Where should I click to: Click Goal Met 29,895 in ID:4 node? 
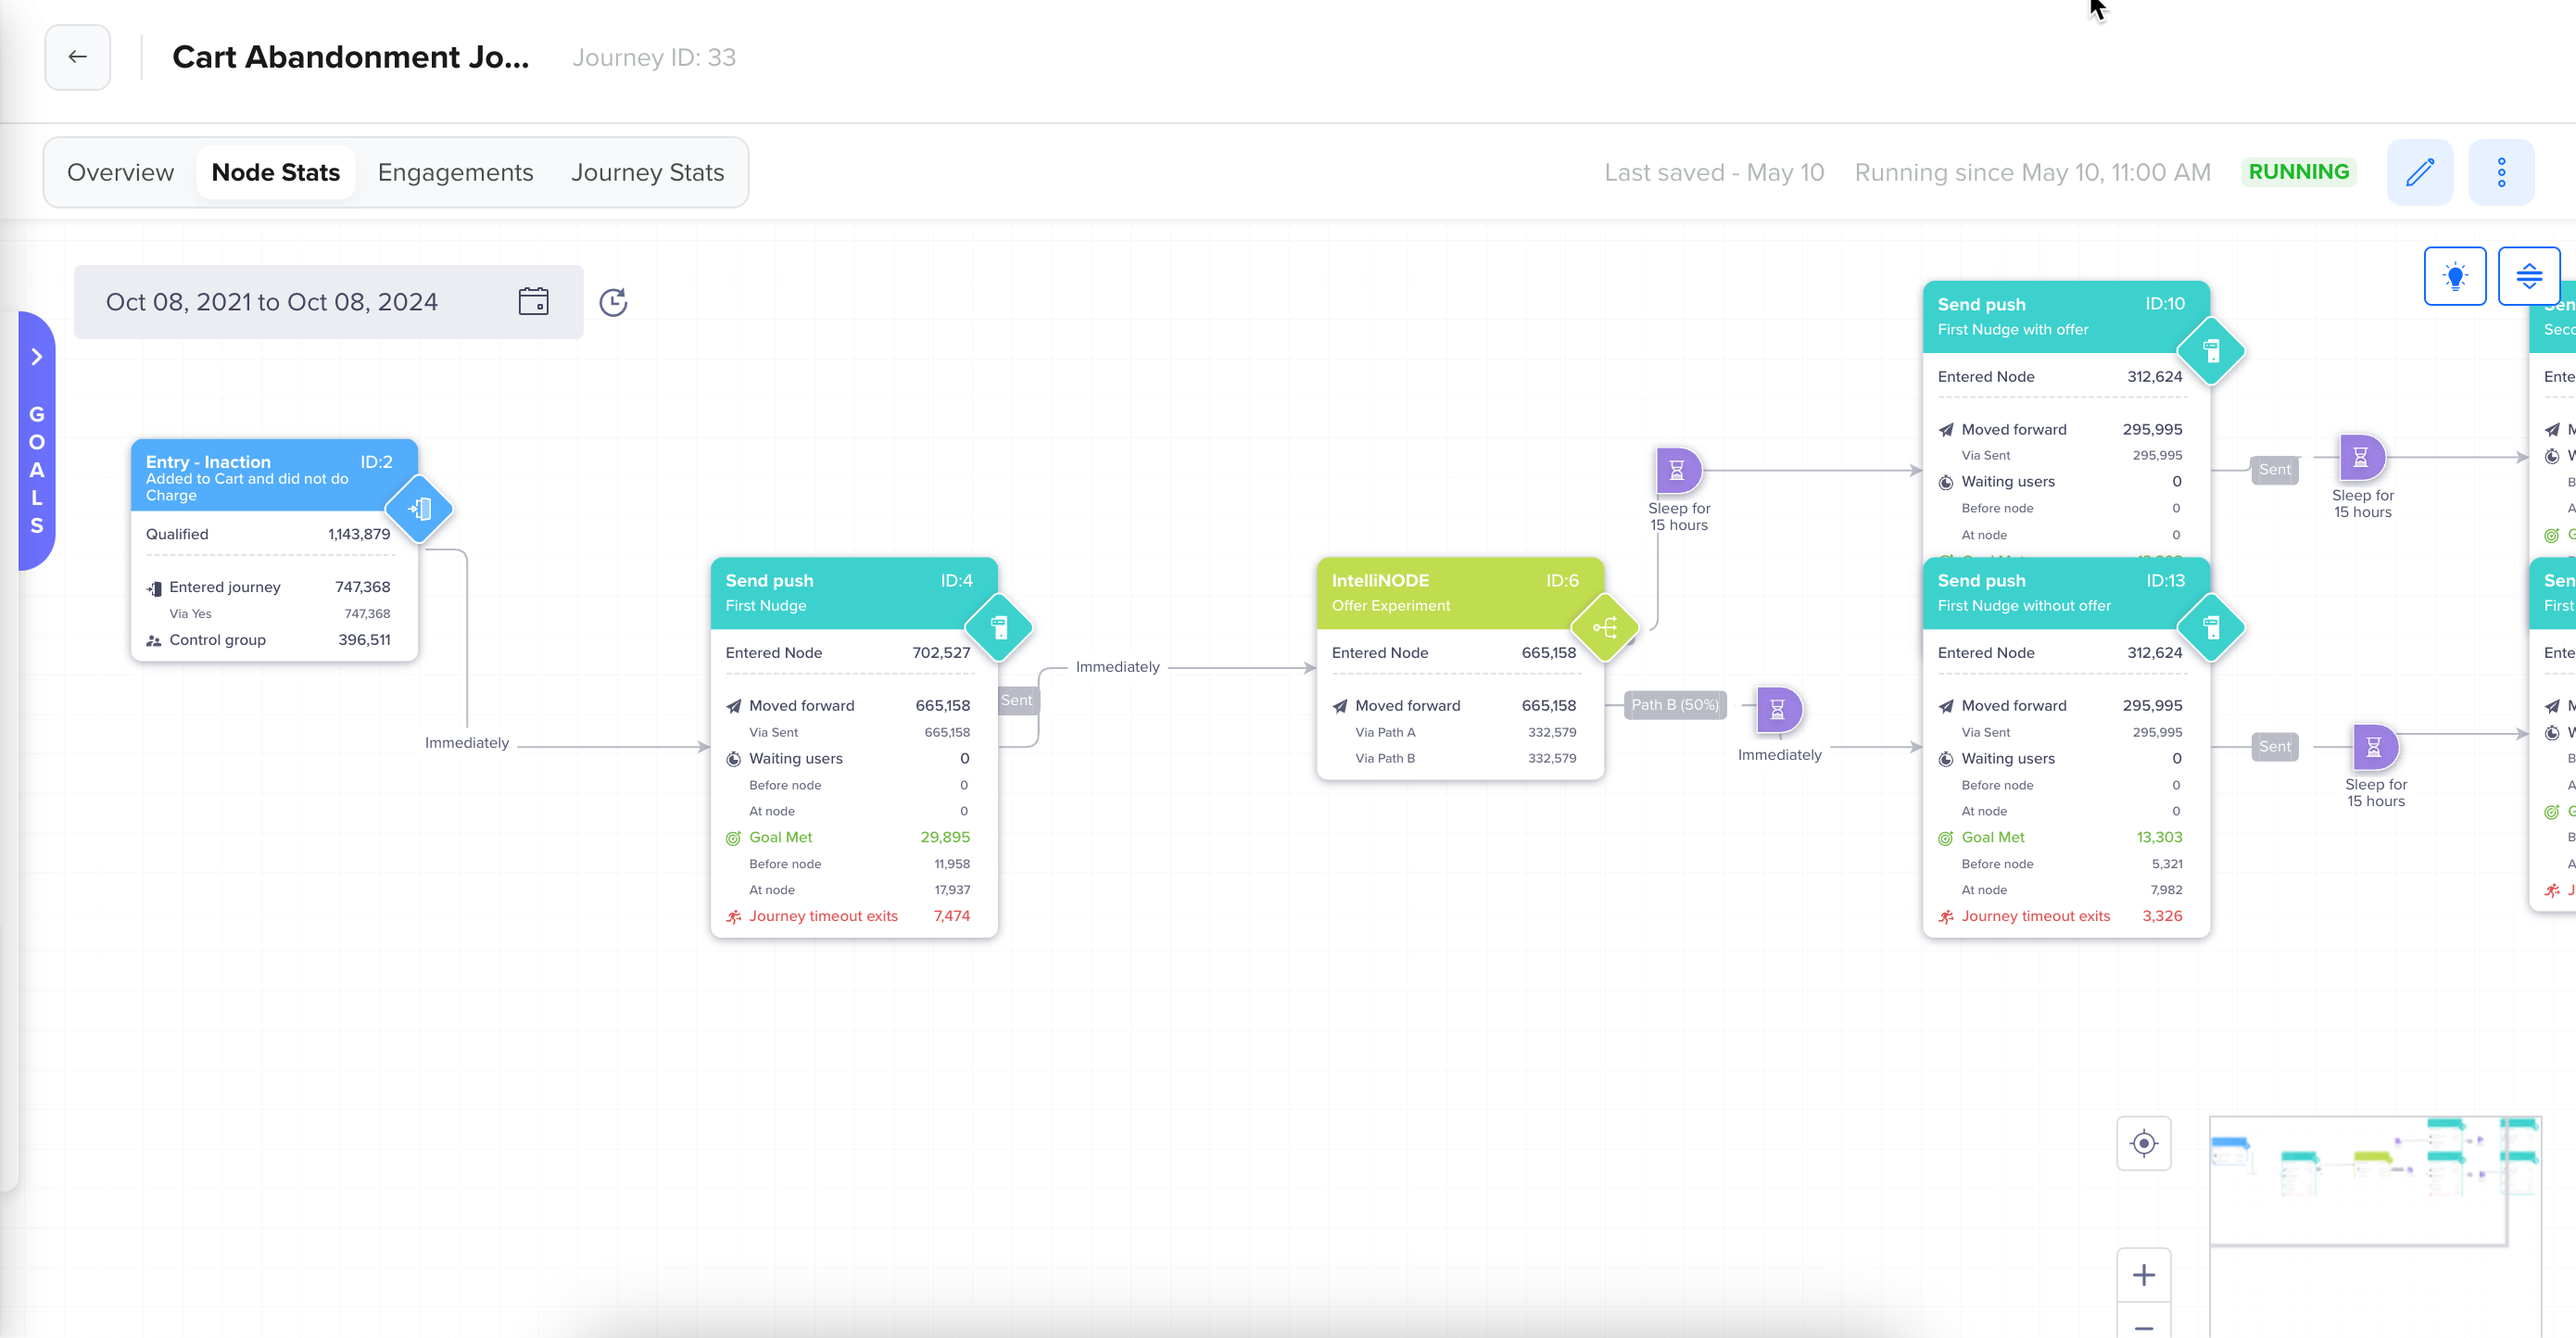tap(848, 837)
